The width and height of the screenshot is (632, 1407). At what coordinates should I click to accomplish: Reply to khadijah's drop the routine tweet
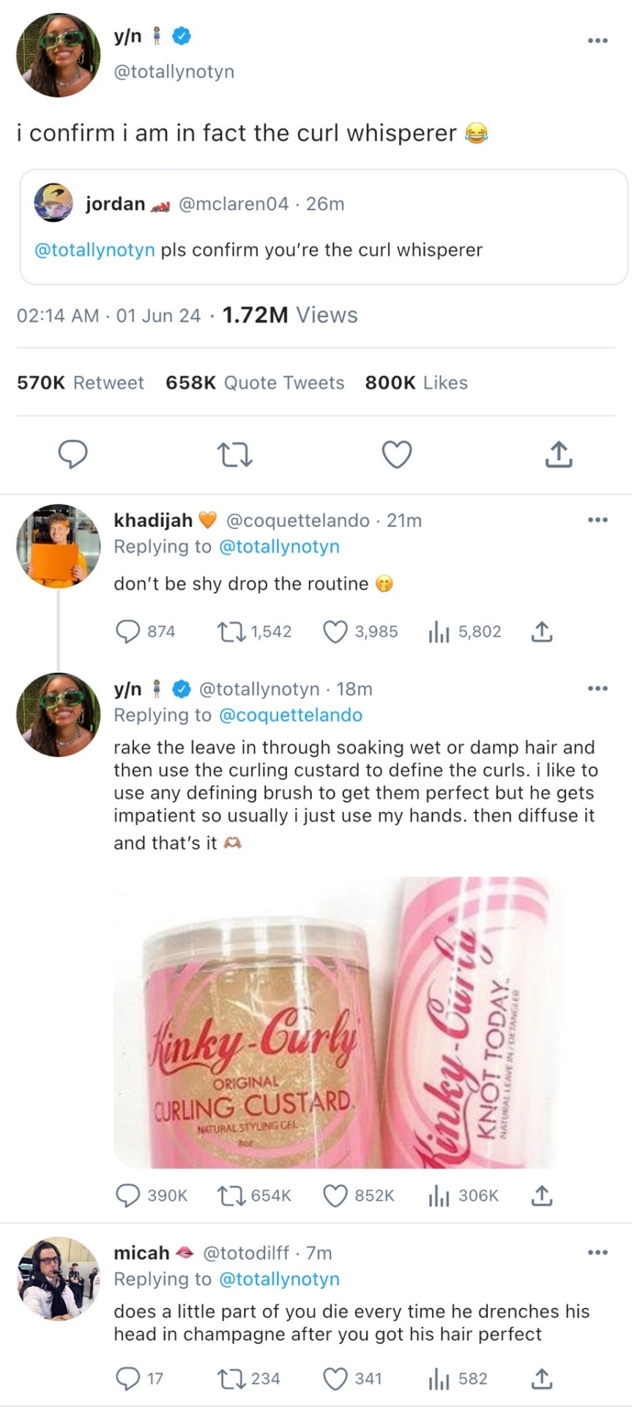(x=128, y=632)
